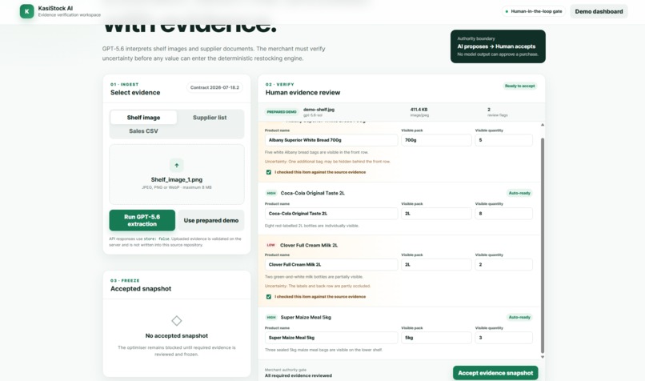
Task: Click the Contract 2026-07-18.2 badge
Action: (x=214, y=87)
